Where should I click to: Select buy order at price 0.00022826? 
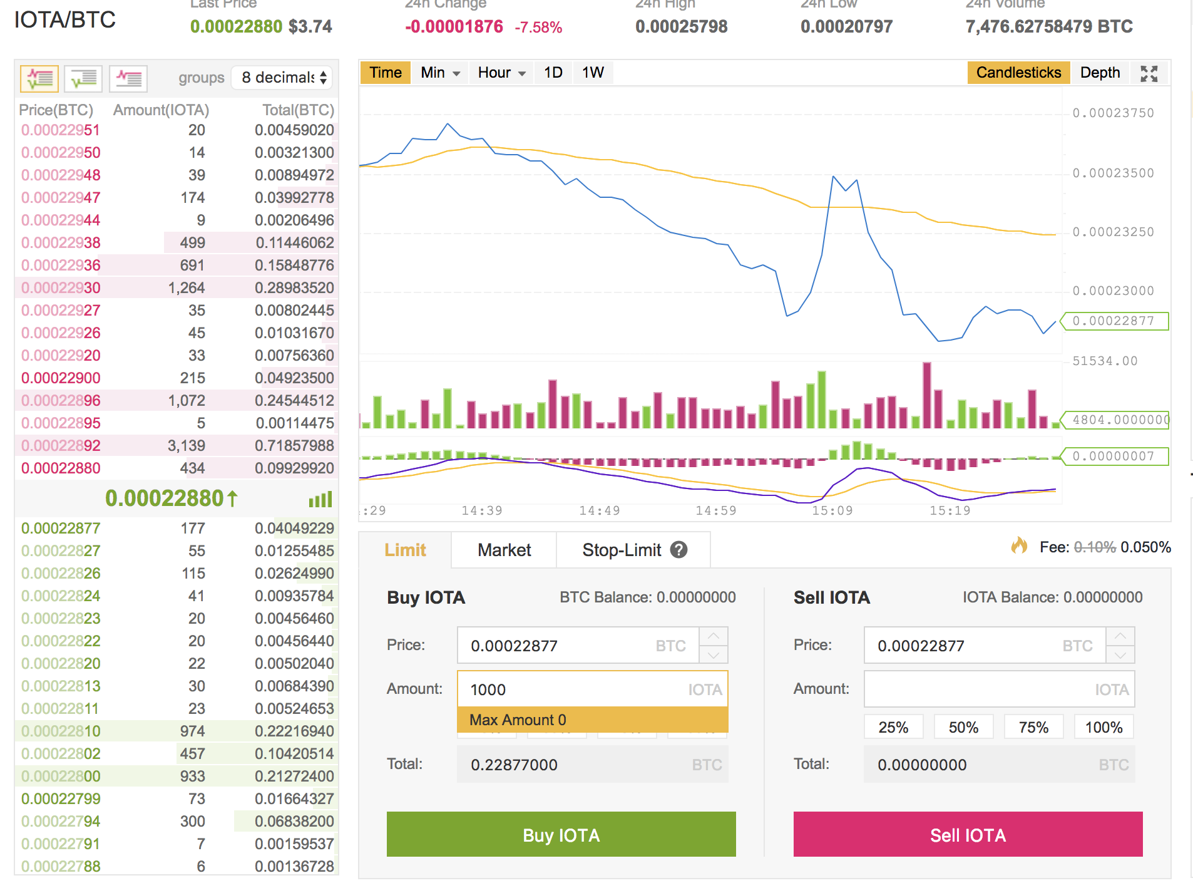177,574
